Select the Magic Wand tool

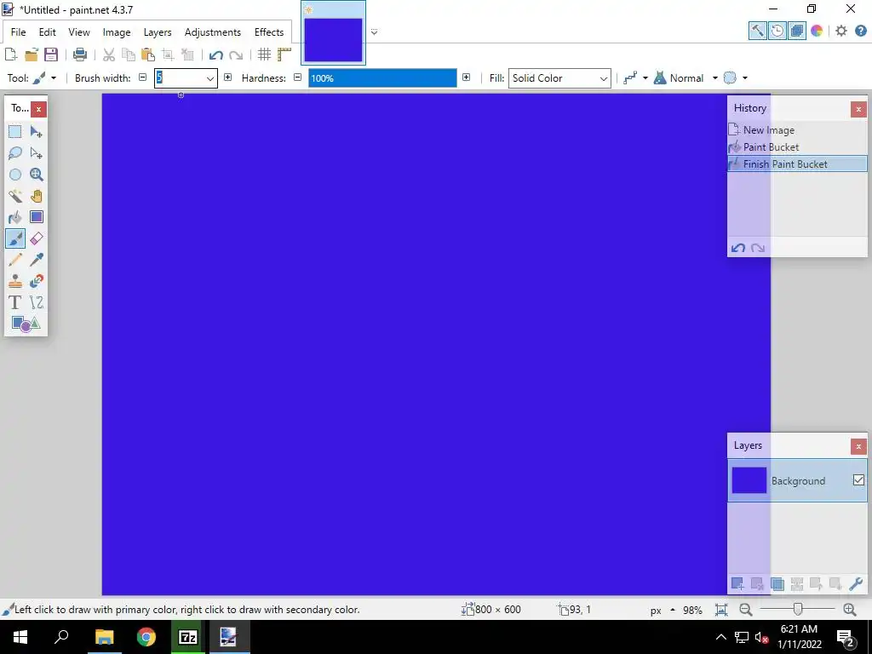[15, 196]
